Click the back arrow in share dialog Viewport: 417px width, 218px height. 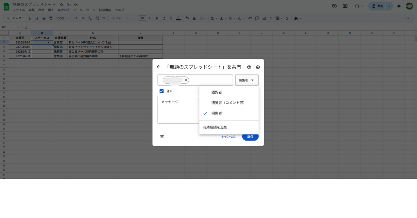(x=158, y=67)
